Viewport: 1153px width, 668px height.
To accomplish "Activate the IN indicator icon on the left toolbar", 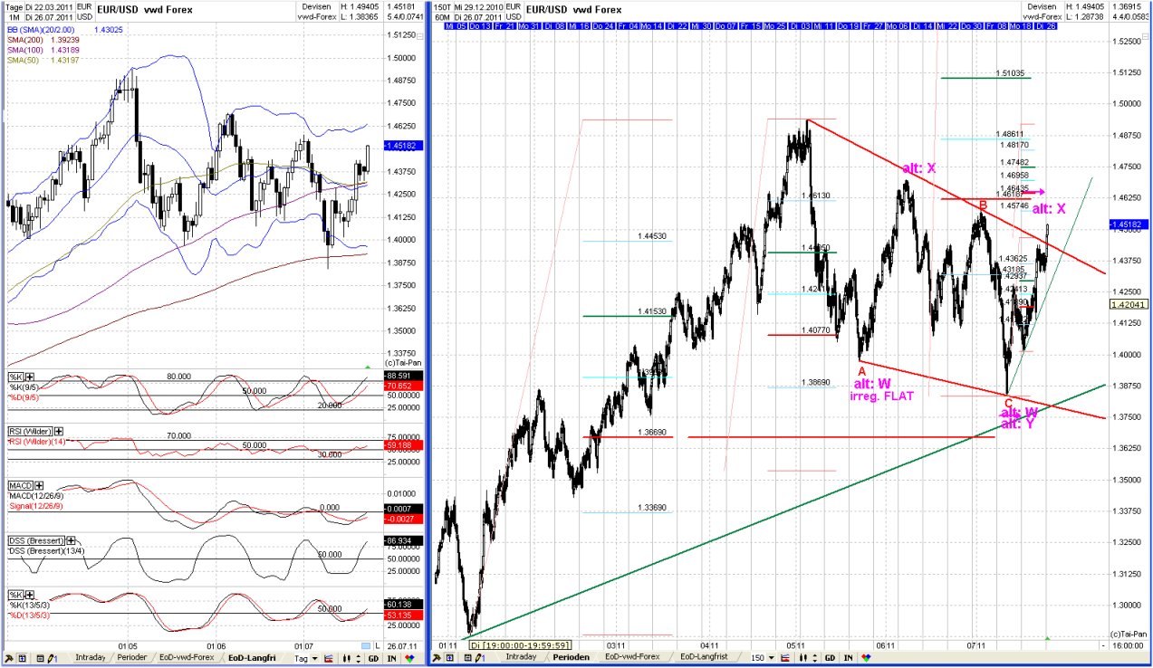I will [x=391, y=658].
